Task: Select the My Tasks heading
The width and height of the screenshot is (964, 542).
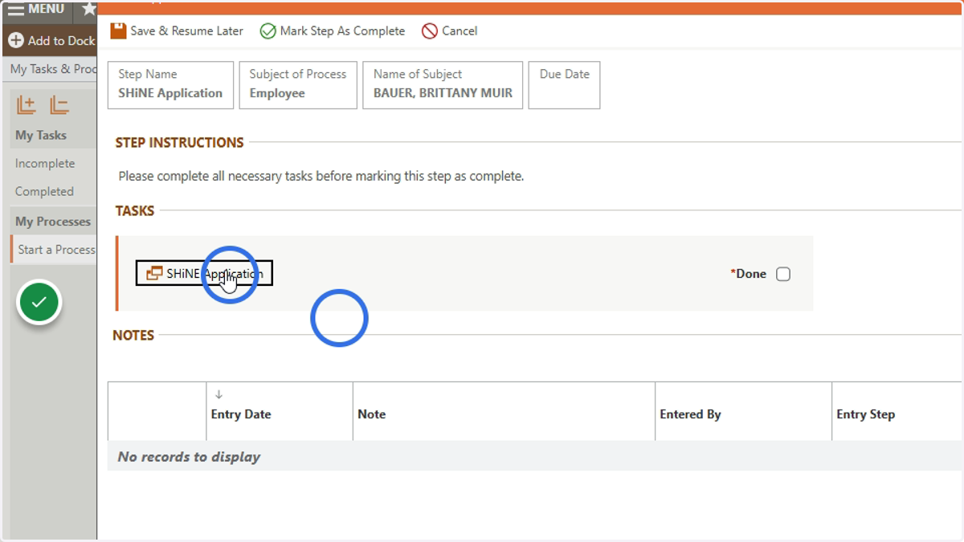Action: coord(41,136)
